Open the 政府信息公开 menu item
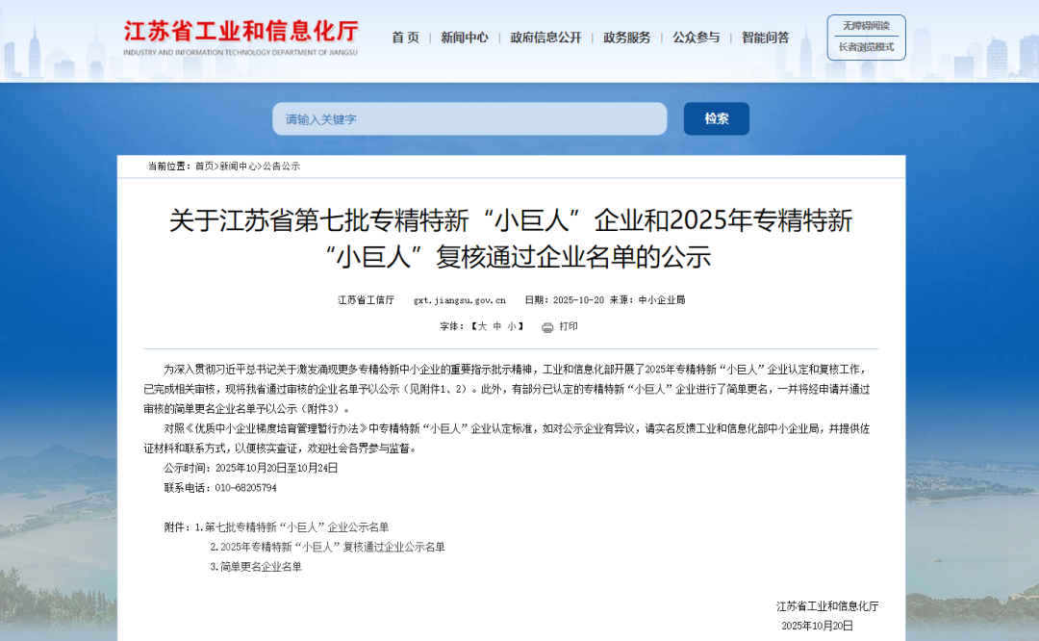1039x641 pixels. [546, 38]
